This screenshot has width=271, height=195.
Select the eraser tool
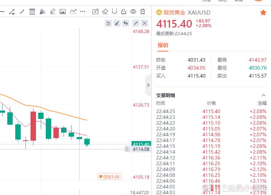(x=105, y=12)
